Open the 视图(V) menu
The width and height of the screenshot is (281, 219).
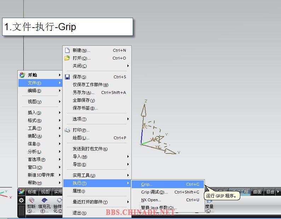pos(40,102)
